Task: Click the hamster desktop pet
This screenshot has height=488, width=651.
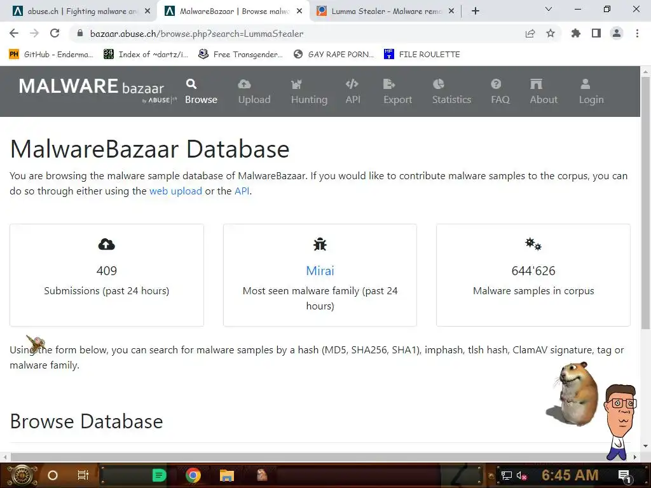Action: [575, 393]
